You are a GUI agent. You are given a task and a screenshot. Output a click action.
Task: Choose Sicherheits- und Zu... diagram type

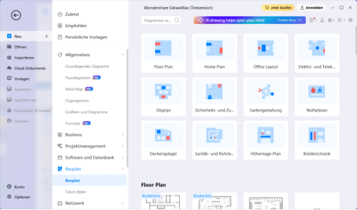215,96
